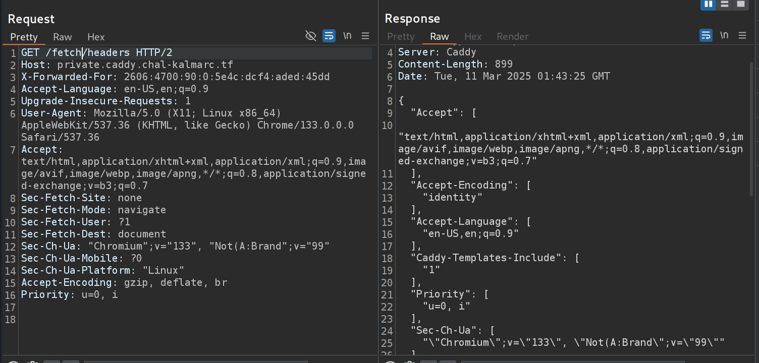Switch to top/bottom vertical layout icon
The image size is (759, 363).
point(725,4)
